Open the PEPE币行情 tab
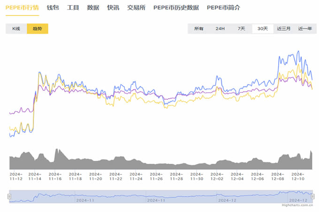Image resolution: width=319 pixels, height=212 pixels. pos(22,7)
